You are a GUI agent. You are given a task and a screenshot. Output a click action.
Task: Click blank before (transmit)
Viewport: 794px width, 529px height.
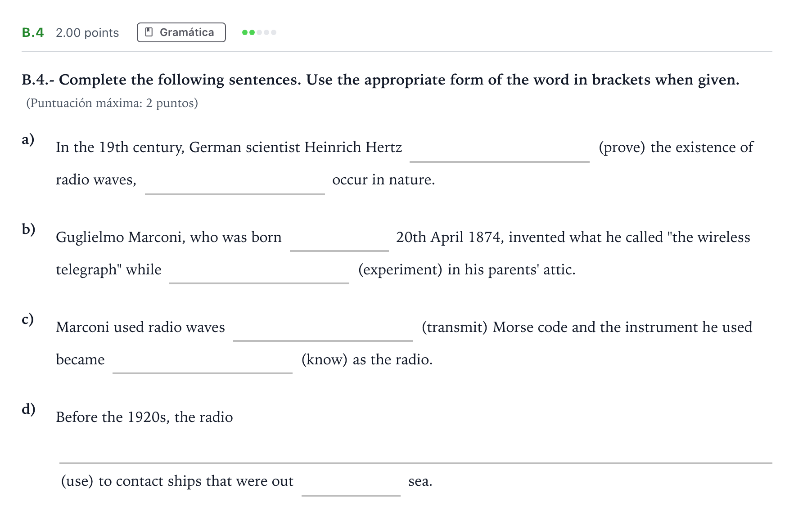point(323,328)
